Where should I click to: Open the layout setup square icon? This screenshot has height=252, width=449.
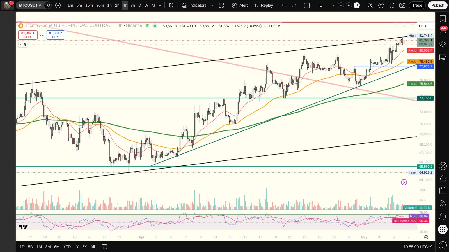[x=307, y=5]
